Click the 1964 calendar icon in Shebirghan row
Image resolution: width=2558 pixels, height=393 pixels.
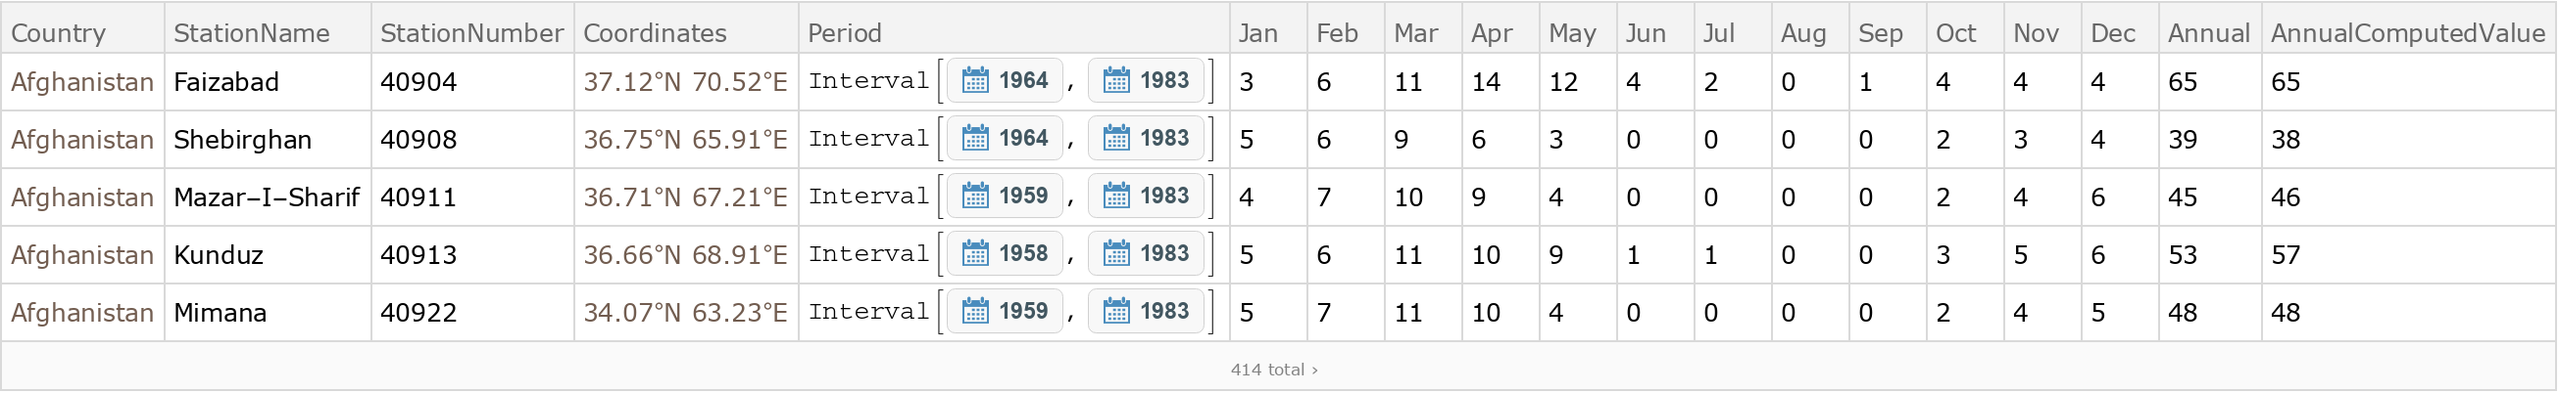(x=975, y=139)
